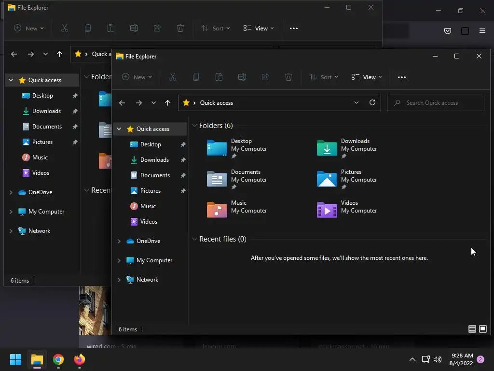Screen dimensions: 494x371
Task: Open the Documents folder tile in Folders section
Action: 237,179
